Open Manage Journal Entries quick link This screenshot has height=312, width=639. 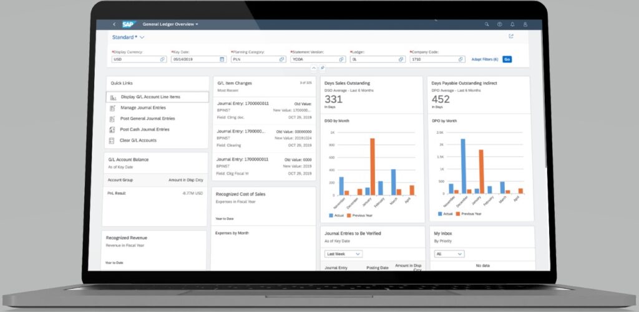143,108
